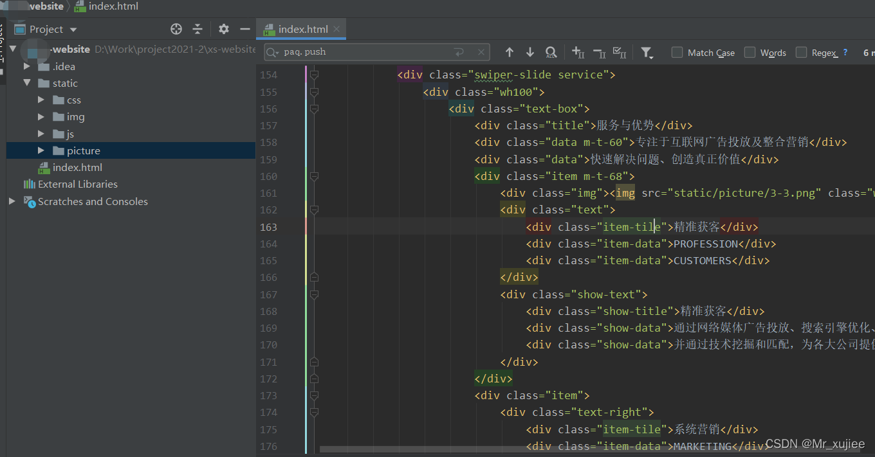875x457 pixels.
Task: Open Project panel gear options
Action: [223, 29]
